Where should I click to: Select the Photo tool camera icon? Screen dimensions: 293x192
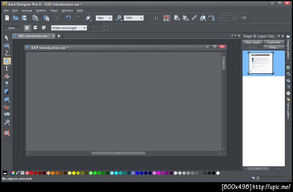tap(7, 45)
